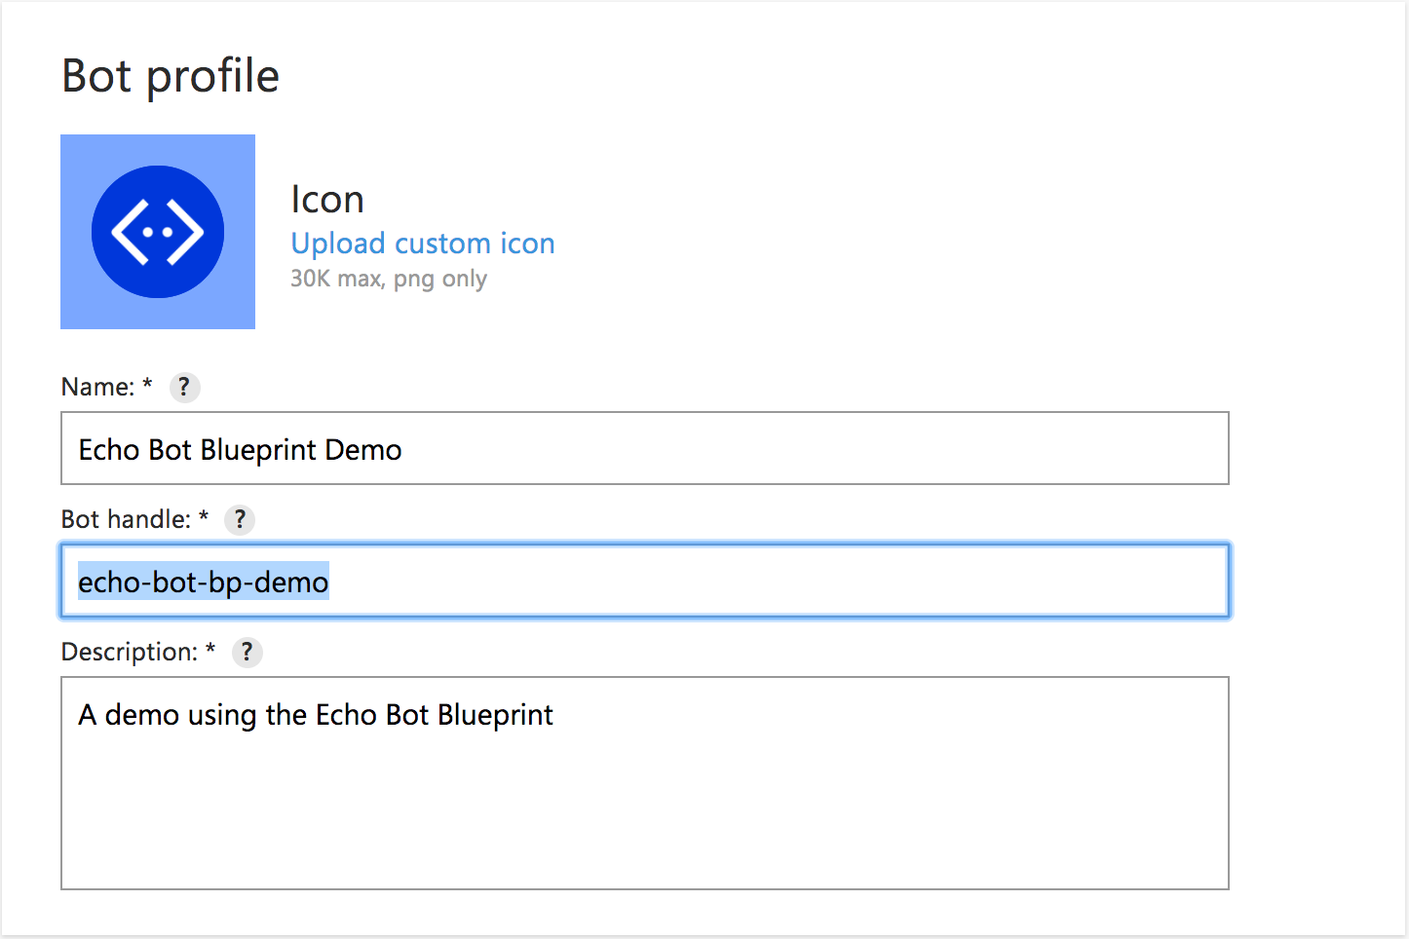Click the required asterisk beside Name
The height and width of the screenshot is (939, 1409).
point(147,384)
